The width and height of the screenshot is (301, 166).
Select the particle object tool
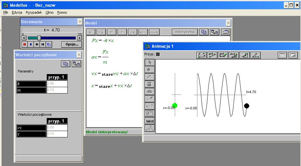click(x=149, y=70)
